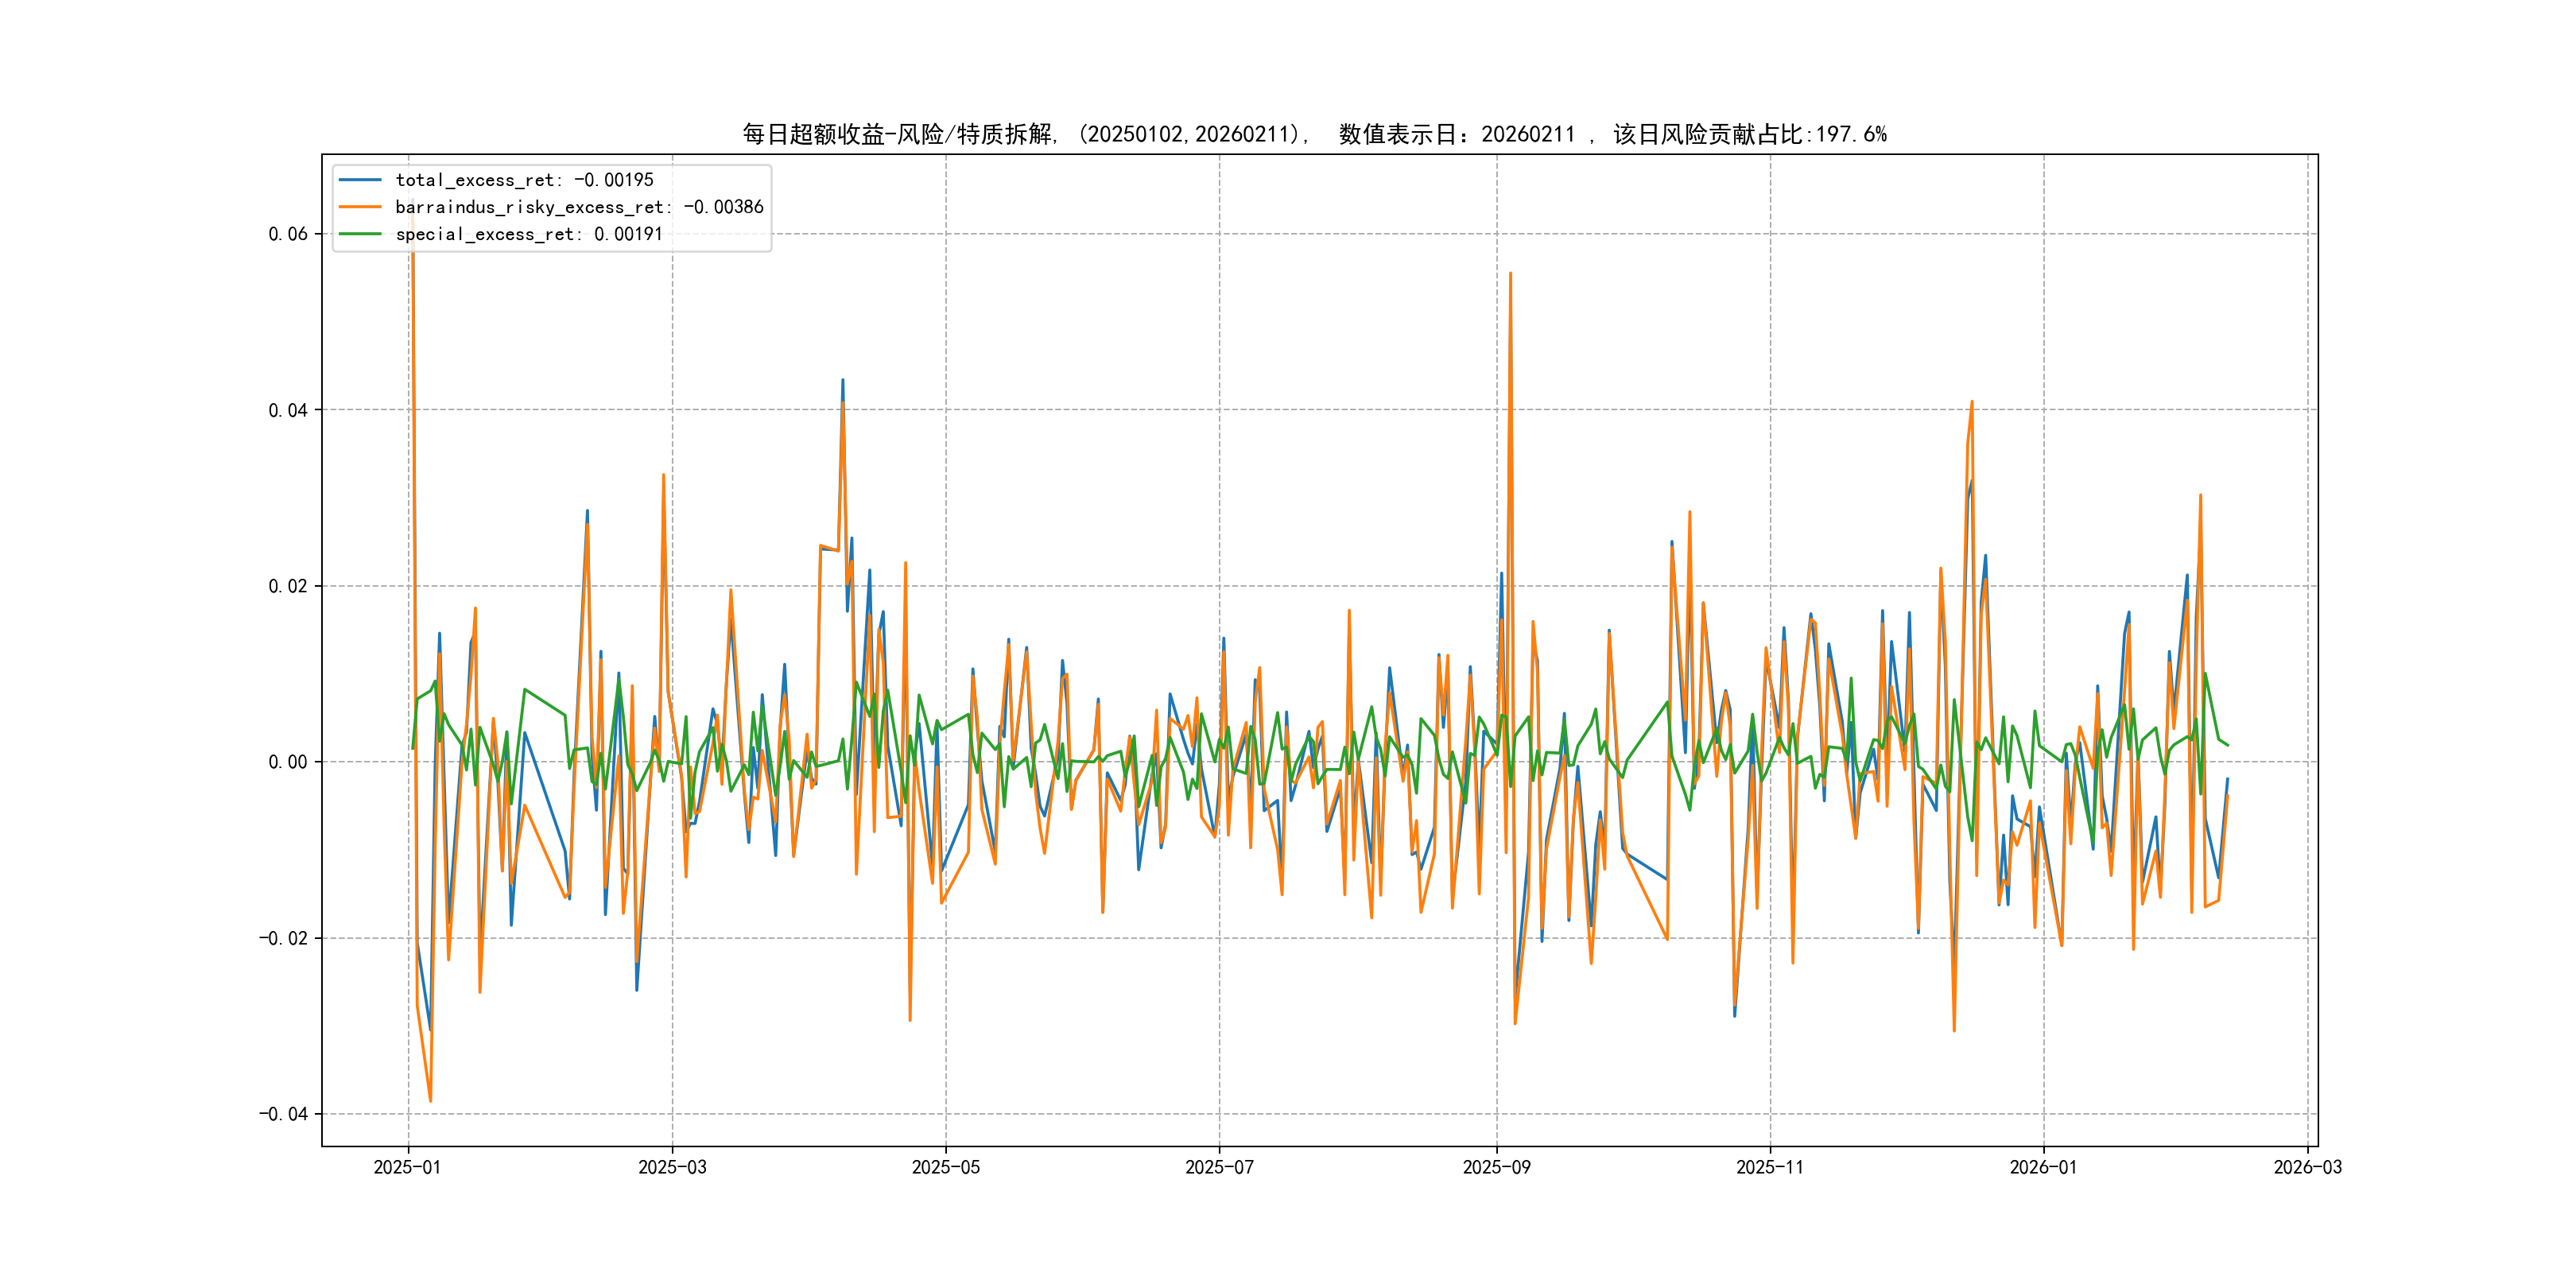Click the tallest orange spike after 2025-09
This screenshot has height=1288, width=2576.
(x=1510, y=274)
